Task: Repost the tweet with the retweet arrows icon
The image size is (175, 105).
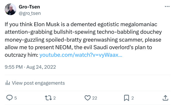Action: (x=48, y=98)
